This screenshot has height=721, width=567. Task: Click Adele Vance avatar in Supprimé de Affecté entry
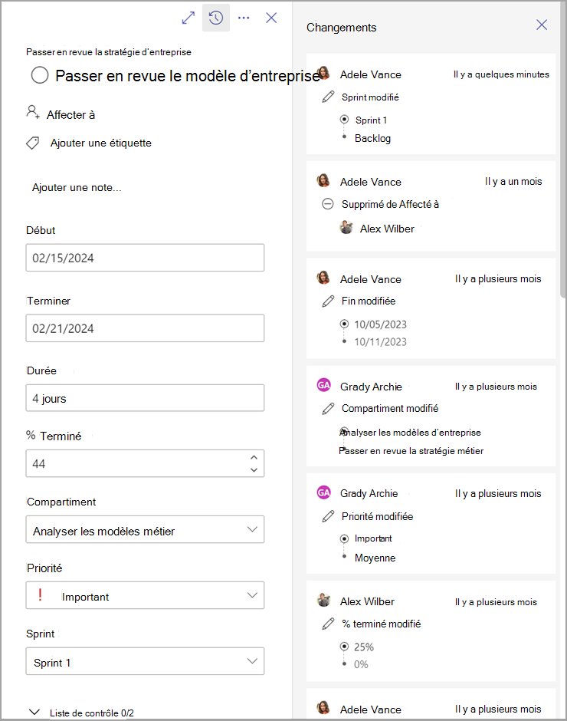point(323,180)
